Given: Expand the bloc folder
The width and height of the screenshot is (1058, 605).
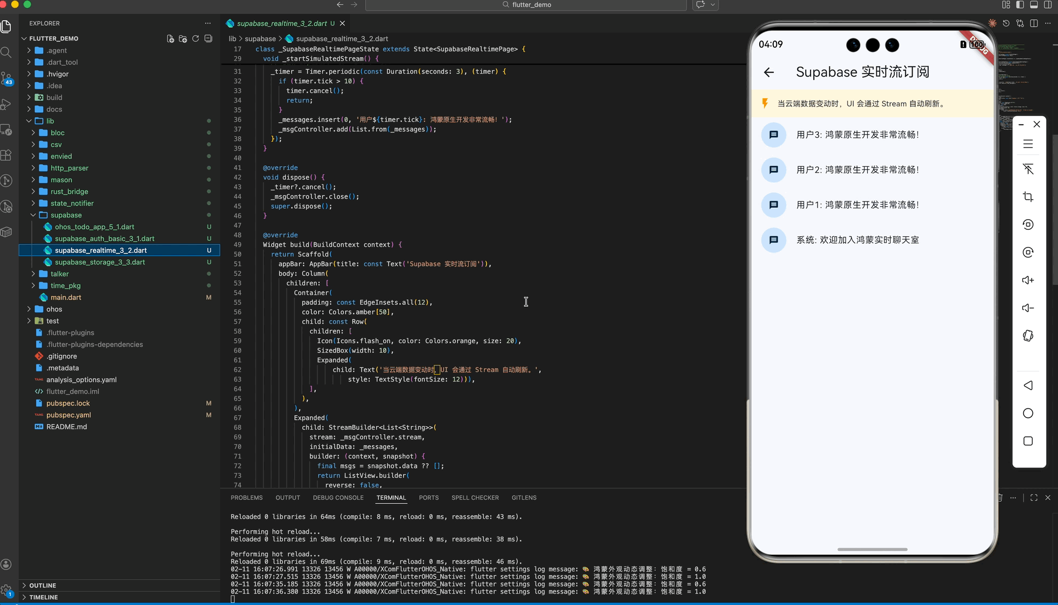Looking at the screenshot, I should coord(58,133).
